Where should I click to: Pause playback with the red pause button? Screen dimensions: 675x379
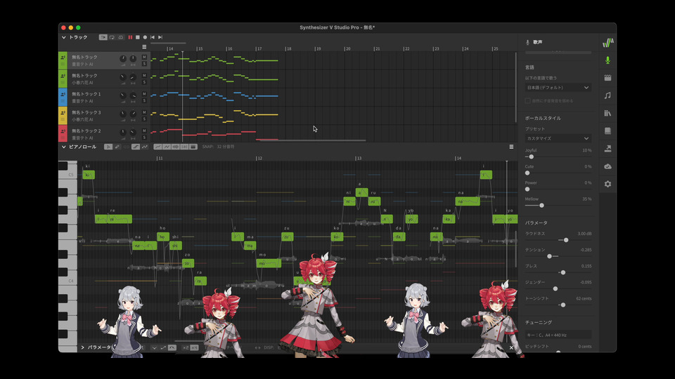(131, 37)
